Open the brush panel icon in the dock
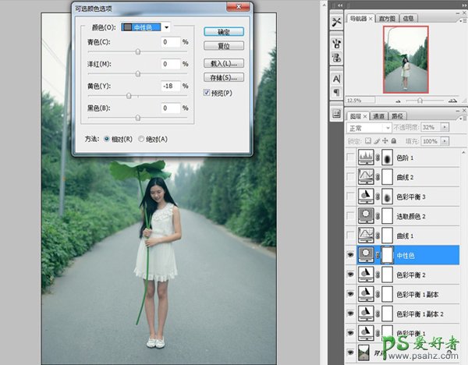Screen dimensions: 468x365 [336, 43]
